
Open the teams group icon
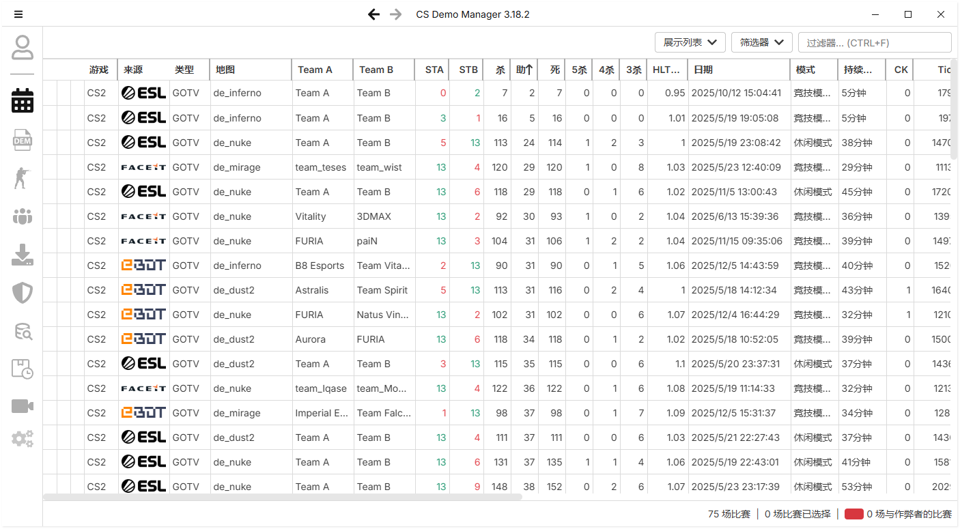click(23, 217)
